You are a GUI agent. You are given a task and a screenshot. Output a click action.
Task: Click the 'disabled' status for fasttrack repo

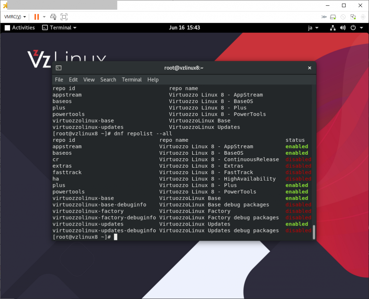coord(298,173)
